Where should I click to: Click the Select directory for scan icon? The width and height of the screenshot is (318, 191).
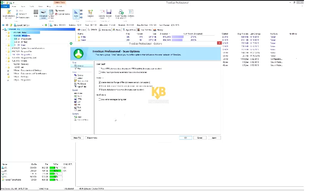7,13
